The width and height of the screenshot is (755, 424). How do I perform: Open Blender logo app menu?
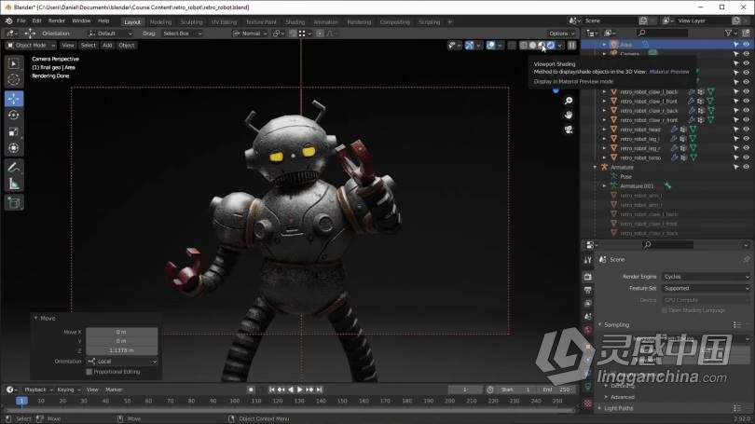8,21
